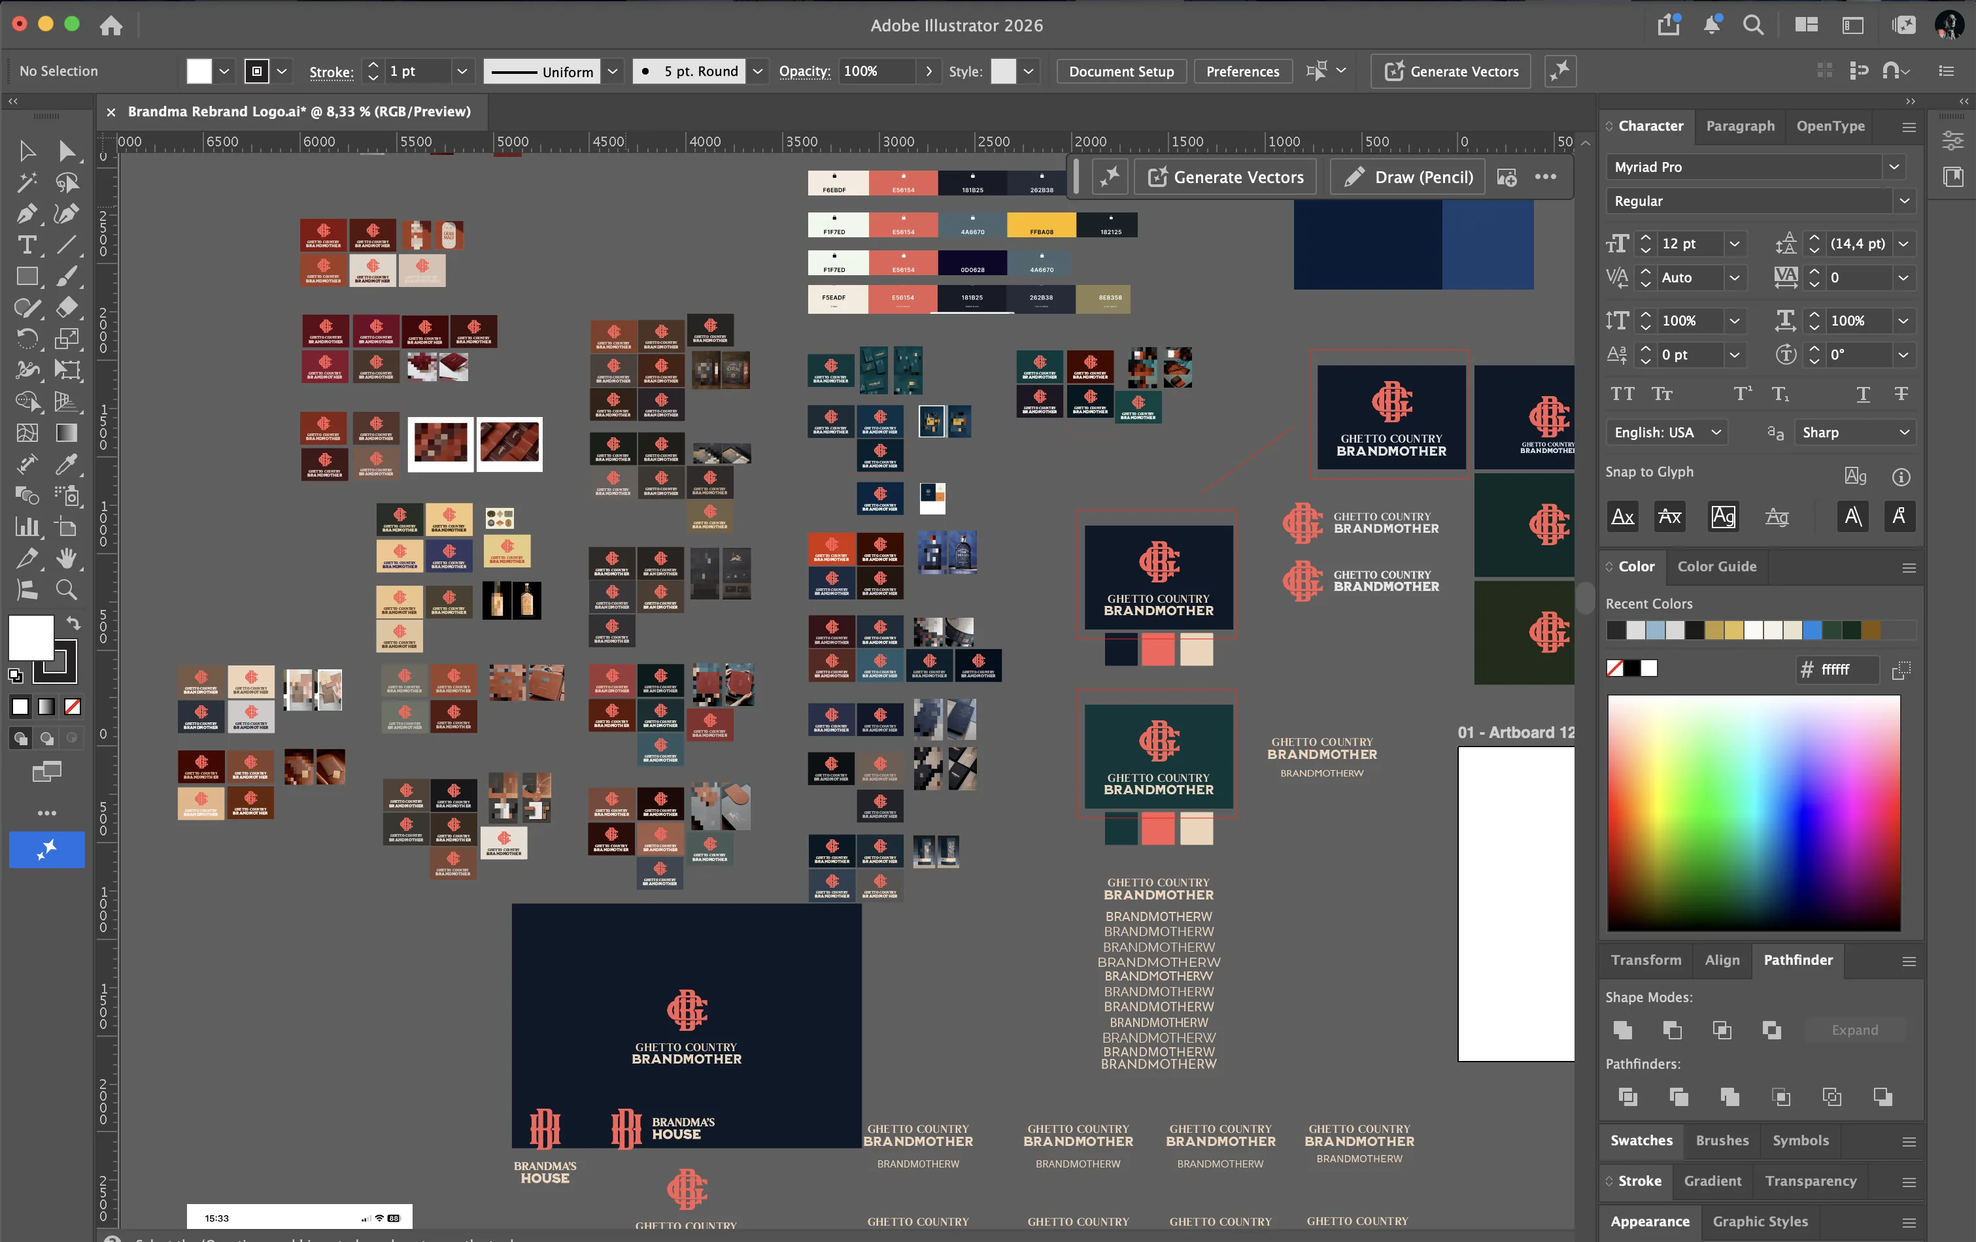1976x1242 pixels.
Task: Select the Rectangle tool
Action: point(27,277)
